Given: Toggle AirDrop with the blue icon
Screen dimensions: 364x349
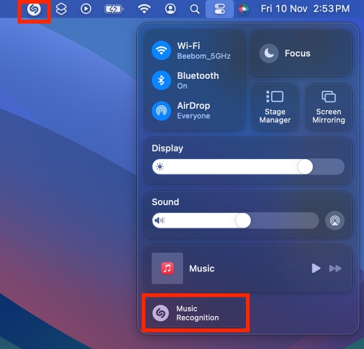Looking at the screenshot, I should tap(161, 111).
